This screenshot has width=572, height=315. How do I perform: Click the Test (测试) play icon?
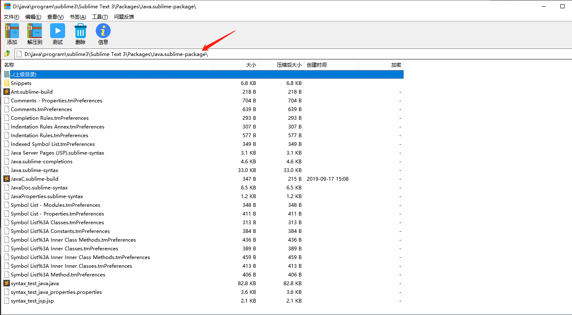click(58, 31)
